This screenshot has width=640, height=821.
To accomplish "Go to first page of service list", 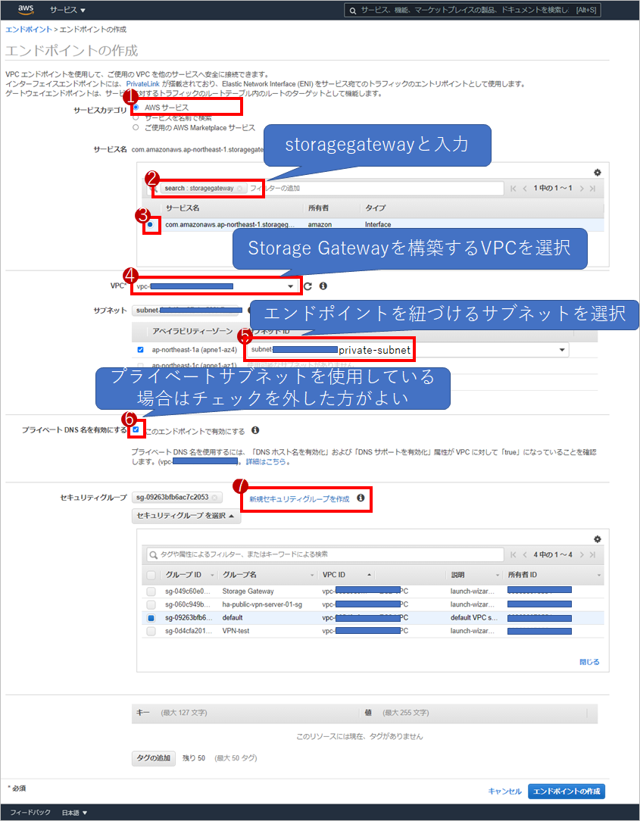I will click(514, 189).
